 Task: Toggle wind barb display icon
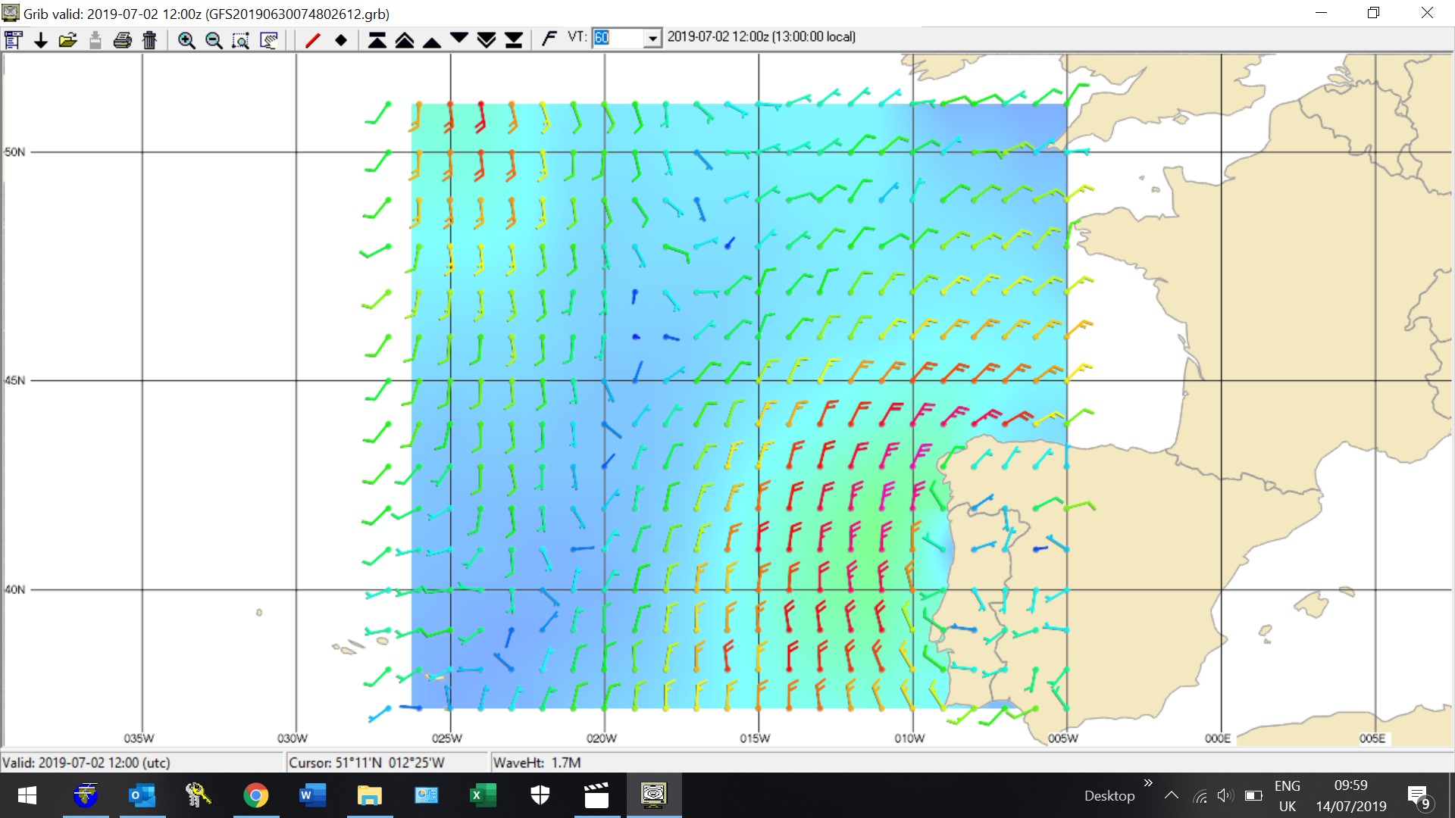click(x=549, y=38)
